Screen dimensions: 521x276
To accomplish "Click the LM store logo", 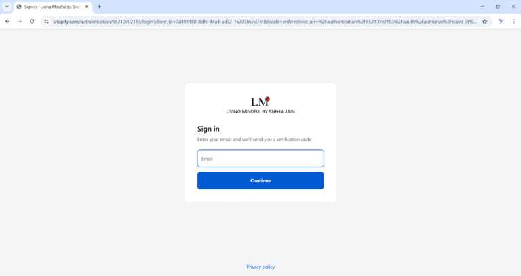I will 260,102.
